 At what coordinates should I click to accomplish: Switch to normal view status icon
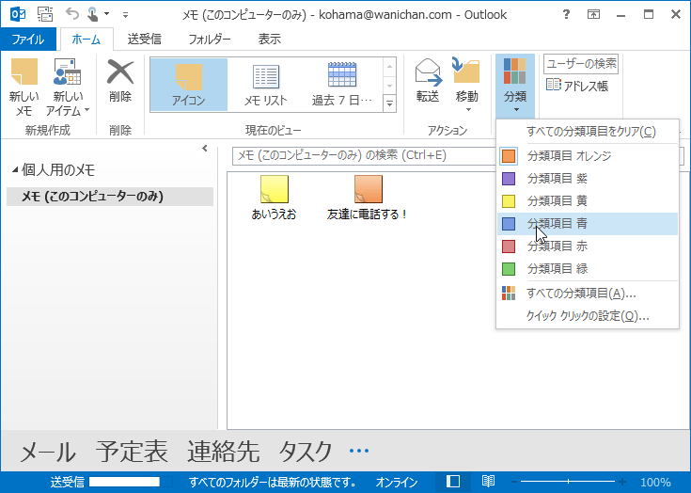(x=453, y=481)
